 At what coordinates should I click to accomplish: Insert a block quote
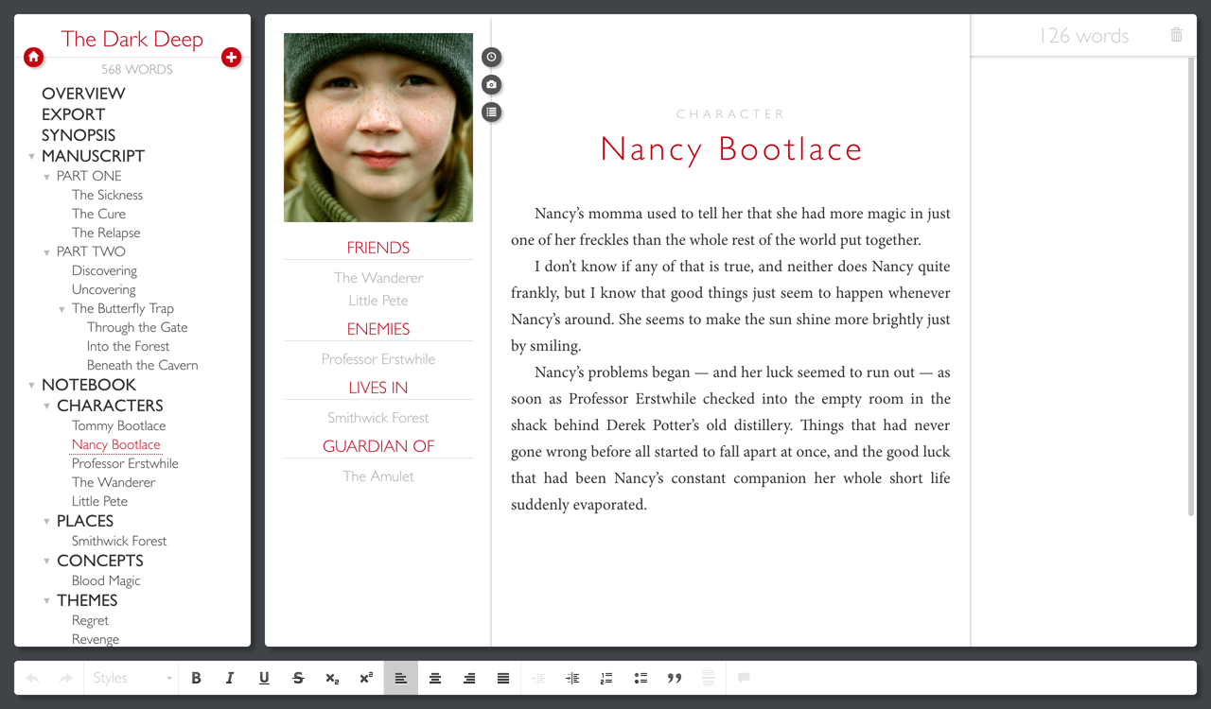(675, 678)
